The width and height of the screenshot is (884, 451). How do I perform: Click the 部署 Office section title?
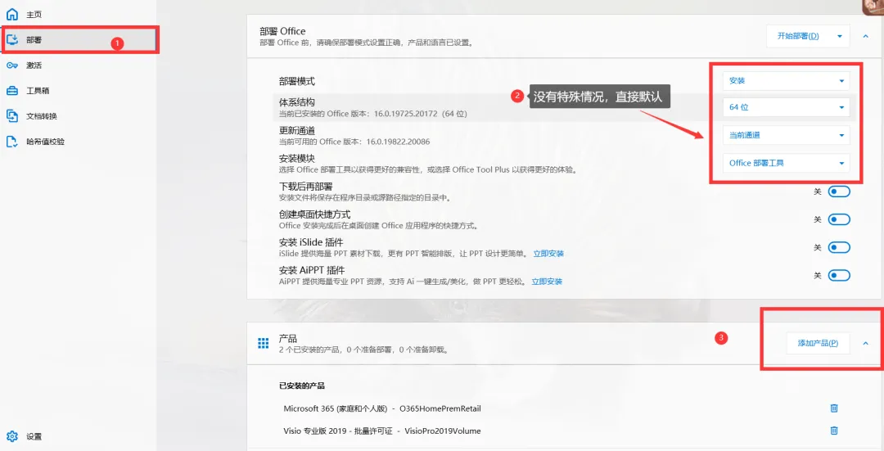pos(282,31)
